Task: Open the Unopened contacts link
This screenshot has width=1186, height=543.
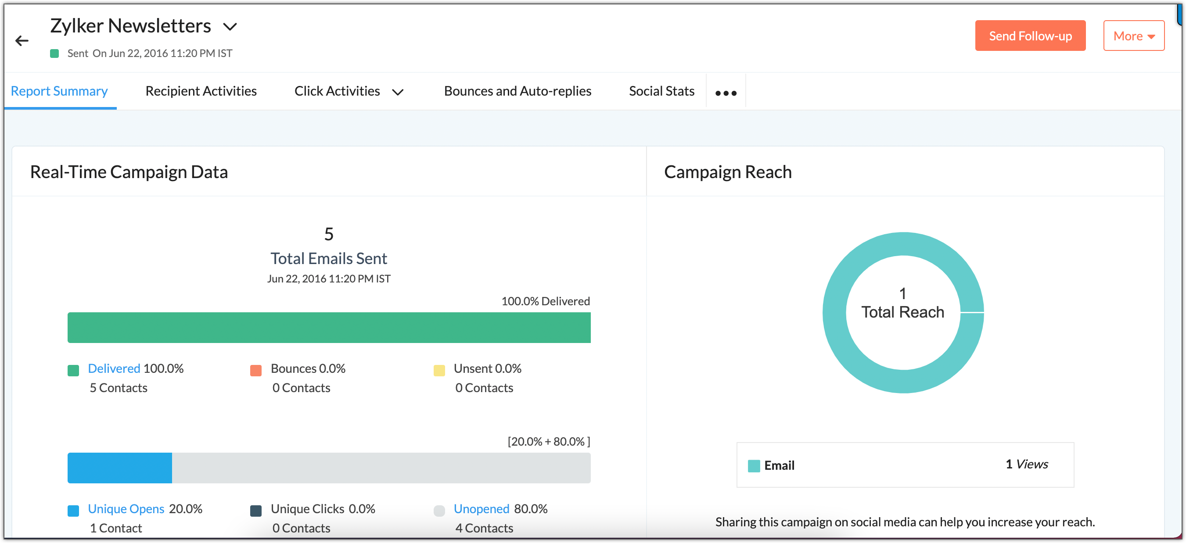Action: click(481, 509)
